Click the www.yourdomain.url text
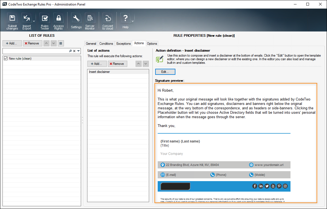 click(269, 165)
